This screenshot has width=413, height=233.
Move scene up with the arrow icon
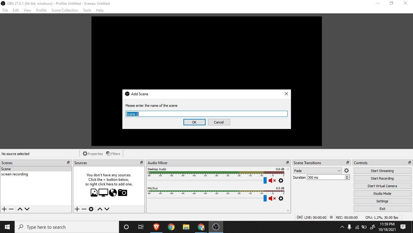pos(20,209)
